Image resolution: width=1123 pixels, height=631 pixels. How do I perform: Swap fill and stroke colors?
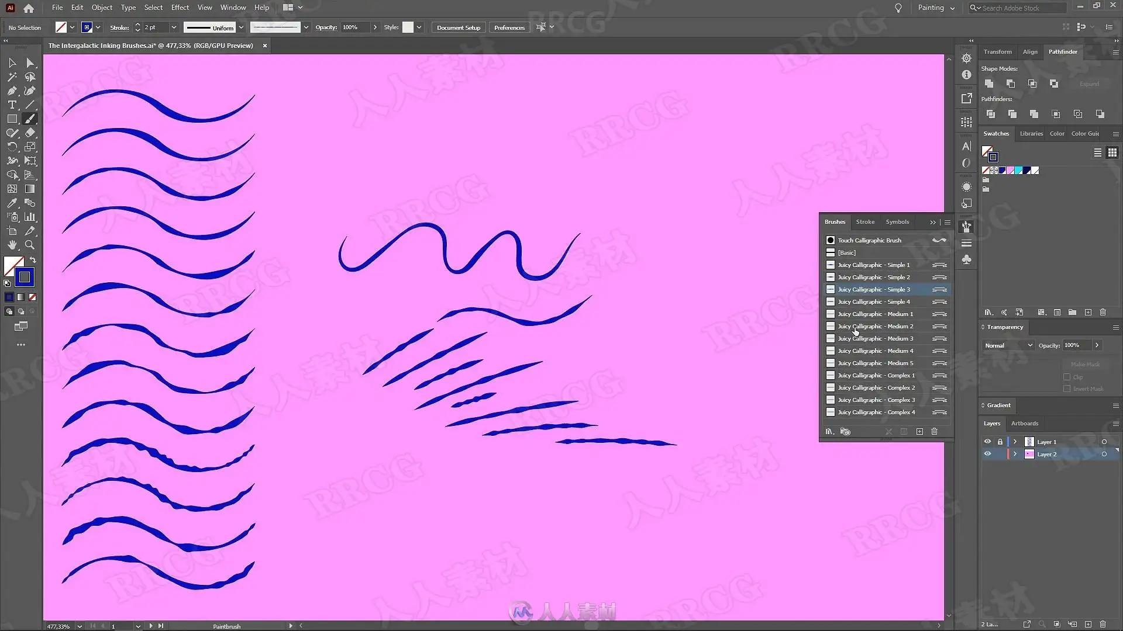[33, 260]
